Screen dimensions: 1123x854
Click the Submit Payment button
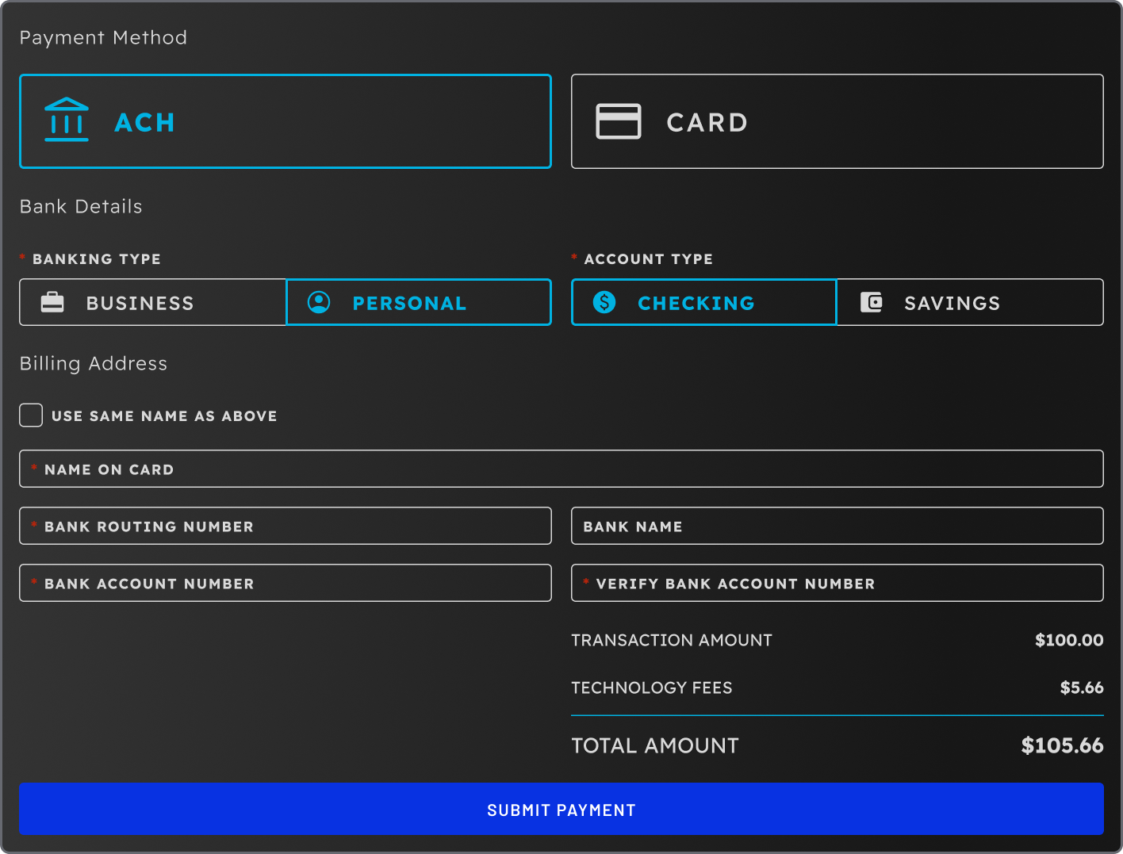click(x=561, y=810)
